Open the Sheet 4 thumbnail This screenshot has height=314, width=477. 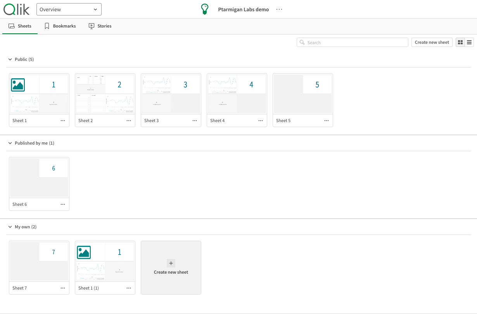[x=237, y=94]
